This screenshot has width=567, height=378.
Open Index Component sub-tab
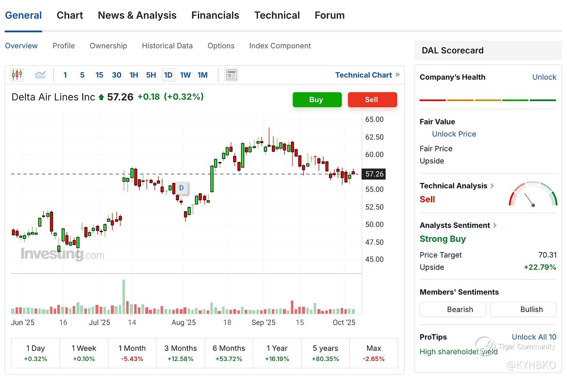point(280,46)
